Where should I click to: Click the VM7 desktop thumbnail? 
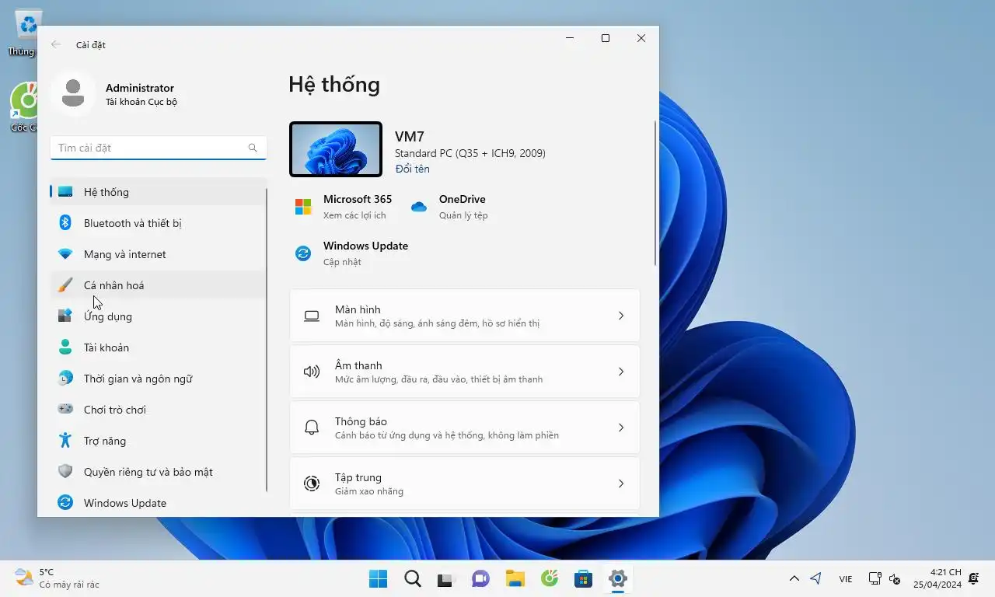[x=336, y=149]
